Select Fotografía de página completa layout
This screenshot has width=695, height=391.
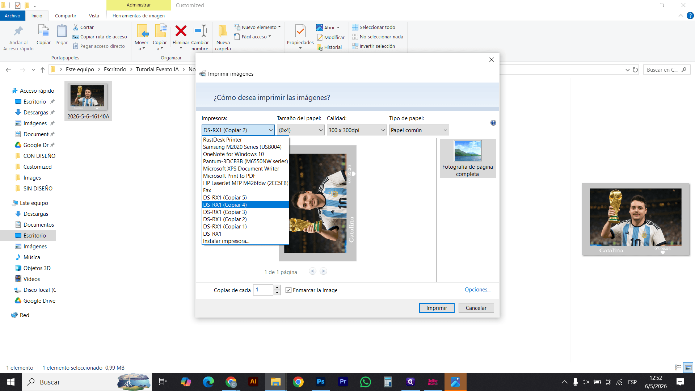click(468, 158)
